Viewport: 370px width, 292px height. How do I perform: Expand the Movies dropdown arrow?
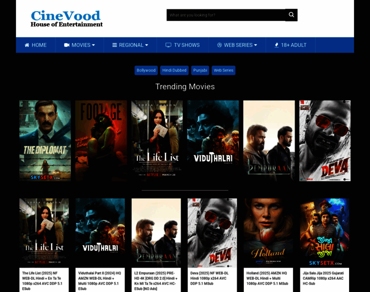pos(93,45)
